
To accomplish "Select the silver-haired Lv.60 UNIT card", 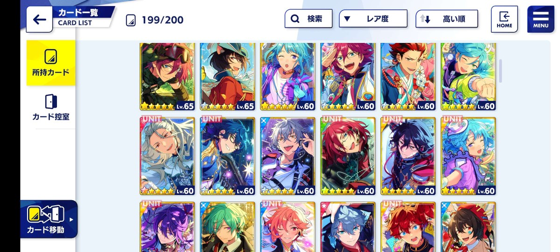I will click(167, 156).
